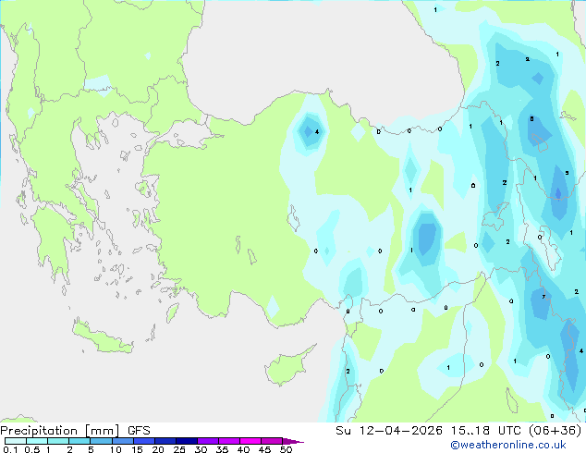The width and height of the screenshot is (586, 453).
Task: Pick the 15–20 mm blue swatch
Action: pos(144,441)
